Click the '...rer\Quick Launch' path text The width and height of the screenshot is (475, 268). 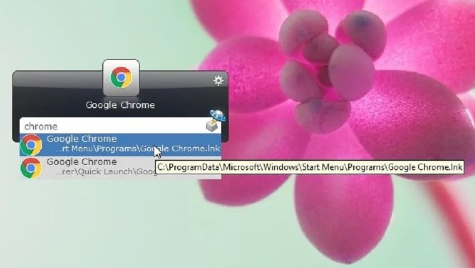point(106,172)
